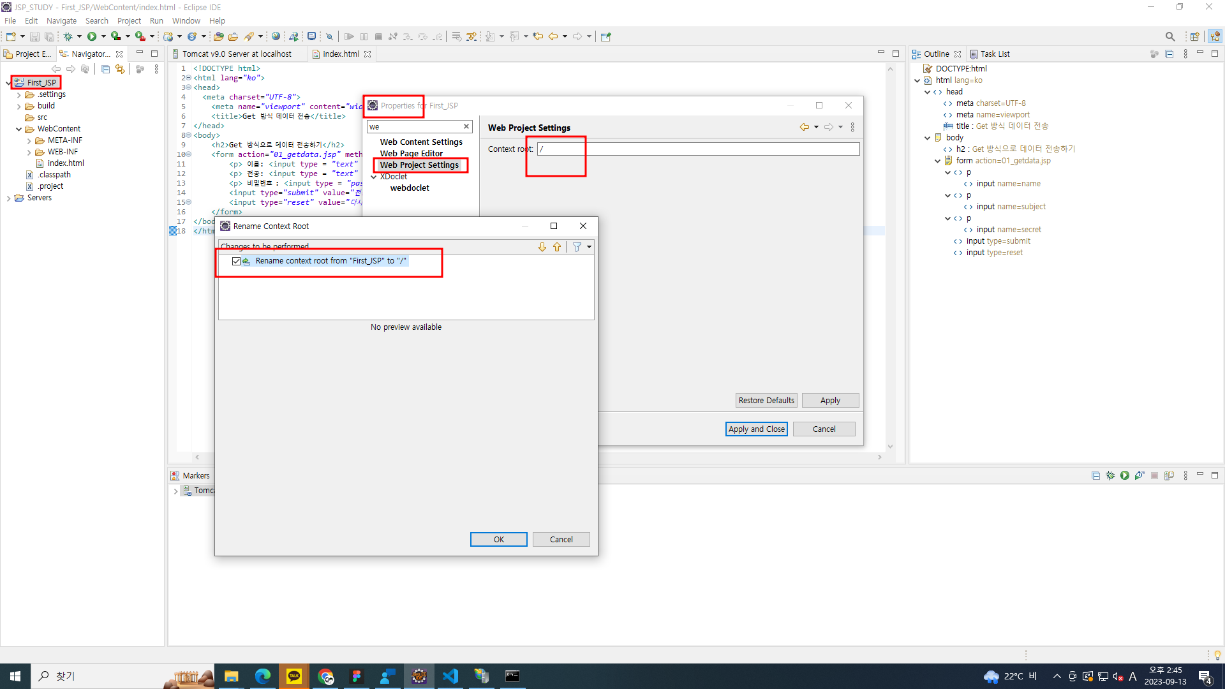Click the Open Web Browser globe icon
Viewport: 1225px width, 689px height.
[x=276, y=36]
